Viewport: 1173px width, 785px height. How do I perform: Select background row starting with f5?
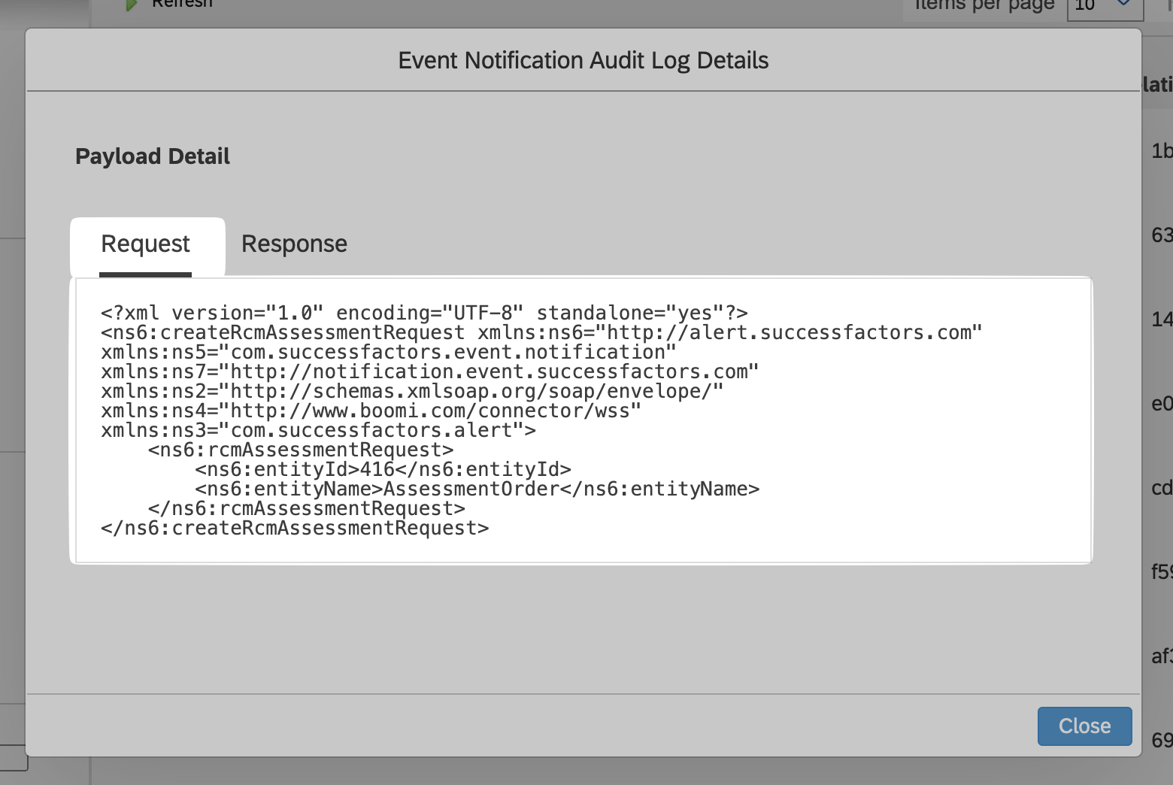pos(1161,572)
